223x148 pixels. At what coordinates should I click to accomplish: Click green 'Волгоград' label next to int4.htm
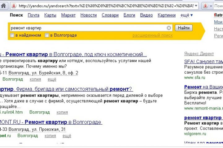coord(40,112)
